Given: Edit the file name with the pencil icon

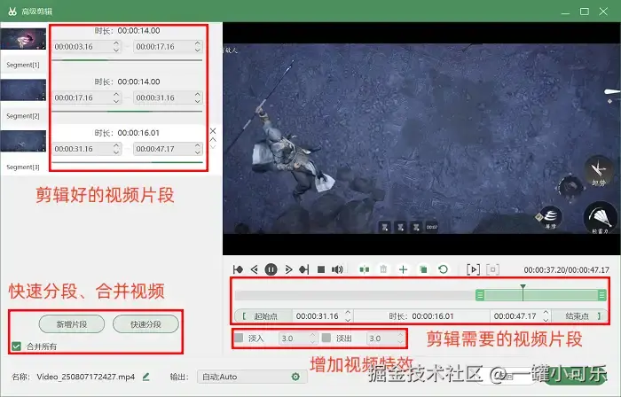Looking at the screenshot, I should [x=146, y=377].
